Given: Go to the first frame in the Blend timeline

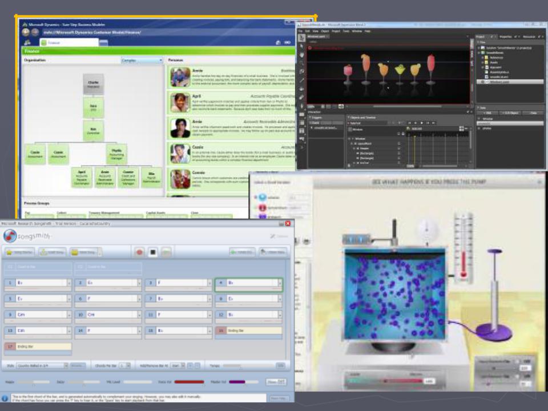Looking at the screenshot, I should point(409,123).
